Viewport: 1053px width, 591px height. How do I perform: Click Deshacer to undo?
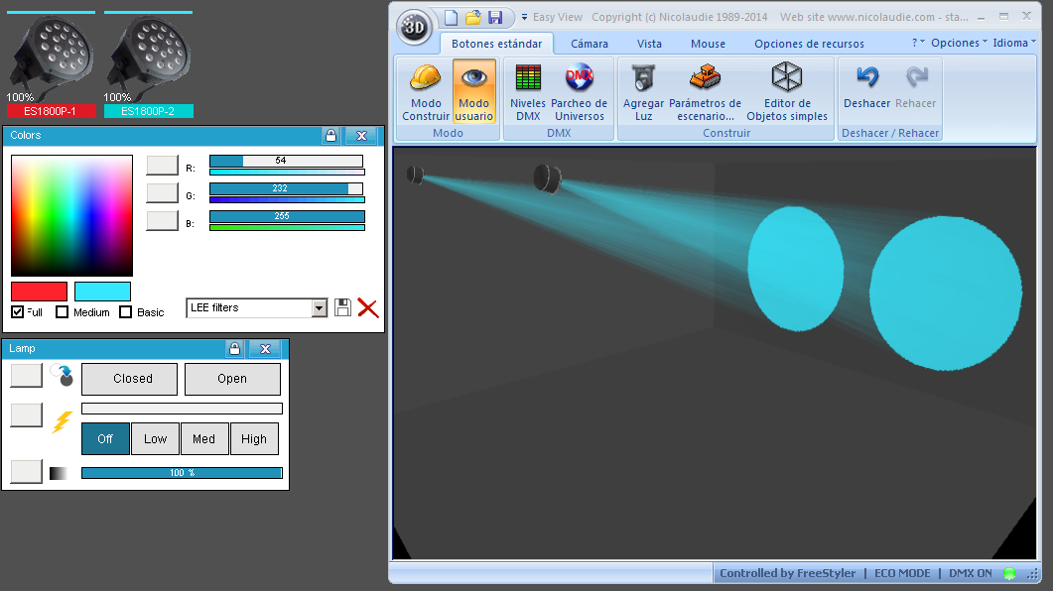[867, 85]
